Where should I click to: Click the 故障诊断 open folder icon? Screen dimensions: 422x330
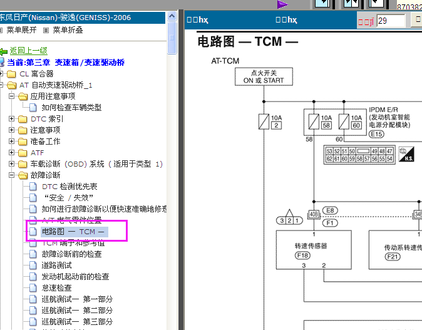point(23,175)
